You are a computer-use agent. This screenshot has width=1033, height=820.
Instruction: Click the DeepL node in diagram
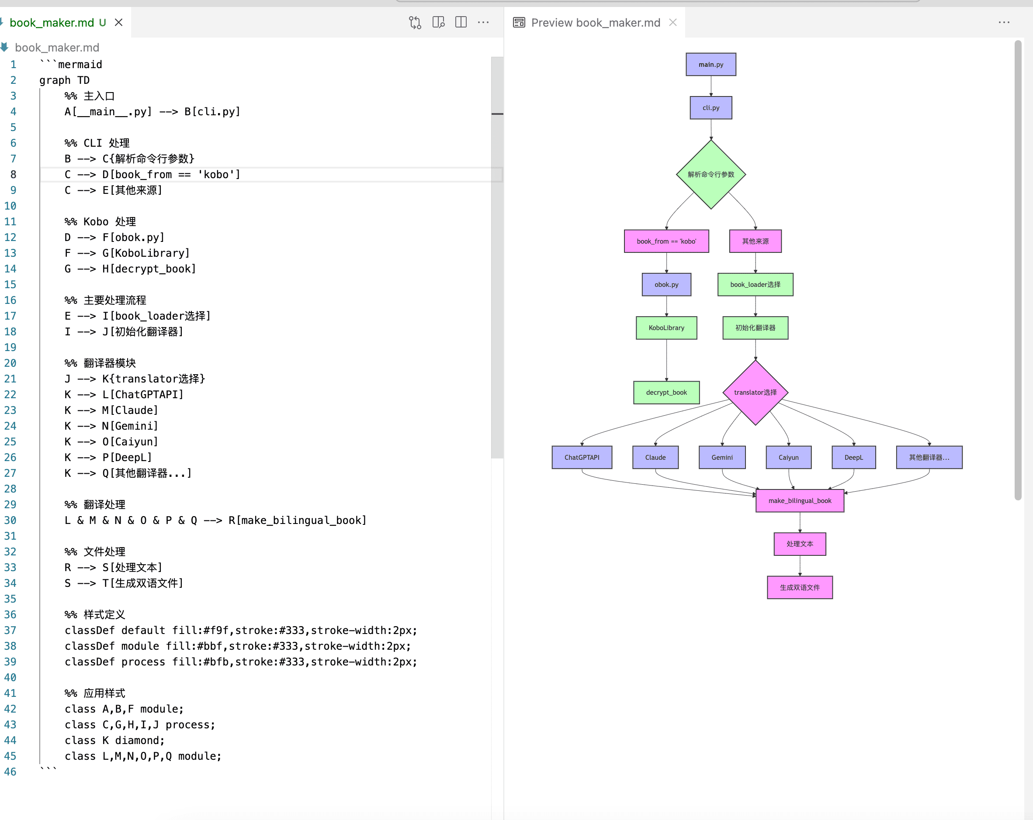point(853,457)
